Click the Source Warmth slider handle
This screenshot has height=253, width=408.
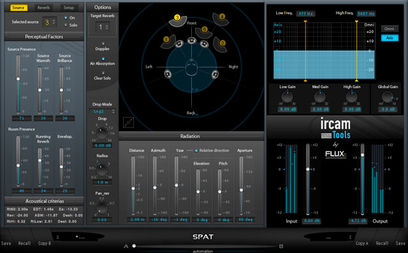point(40,90)
